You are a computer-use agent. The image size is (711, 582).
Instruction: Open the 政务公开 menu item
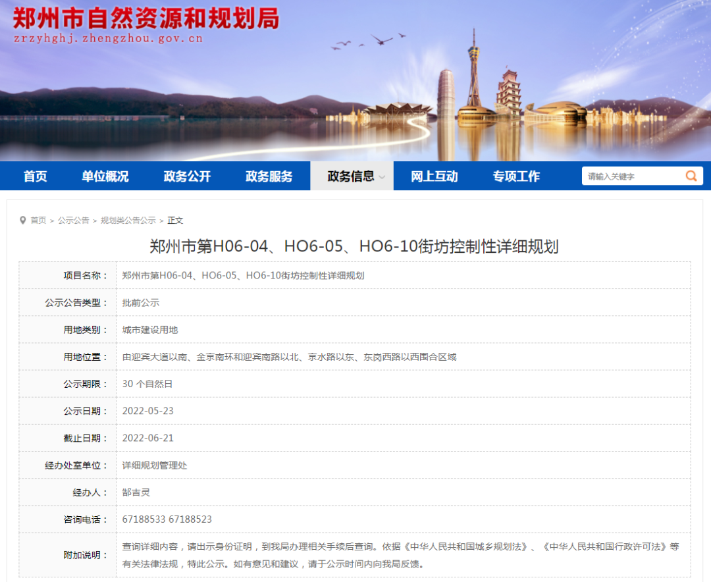tap(187, 176)
